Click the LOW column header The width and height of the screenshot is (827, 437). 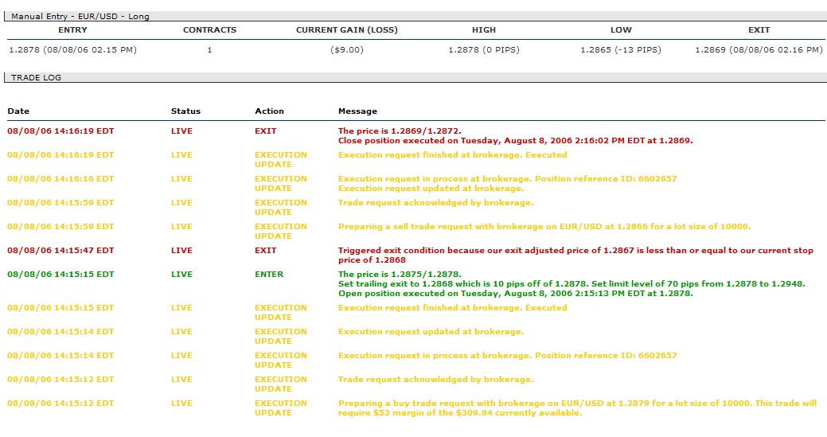click(x=621, y=30)
